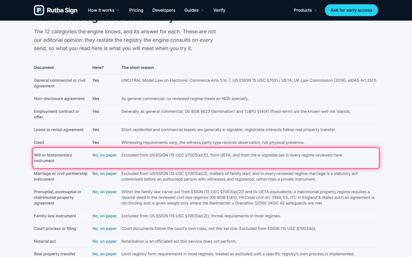Click 'No, on paper' for Real property transfer
The width and height of the screenshot is (412, 257).
105,254
